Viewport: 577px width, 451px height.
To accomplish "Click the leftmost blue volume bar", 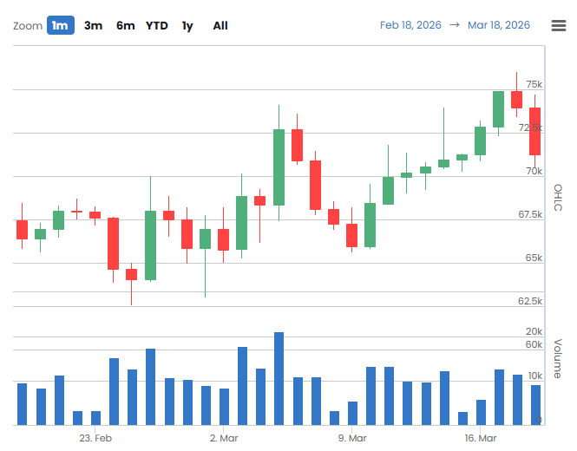I will click(x=22, y=403).
